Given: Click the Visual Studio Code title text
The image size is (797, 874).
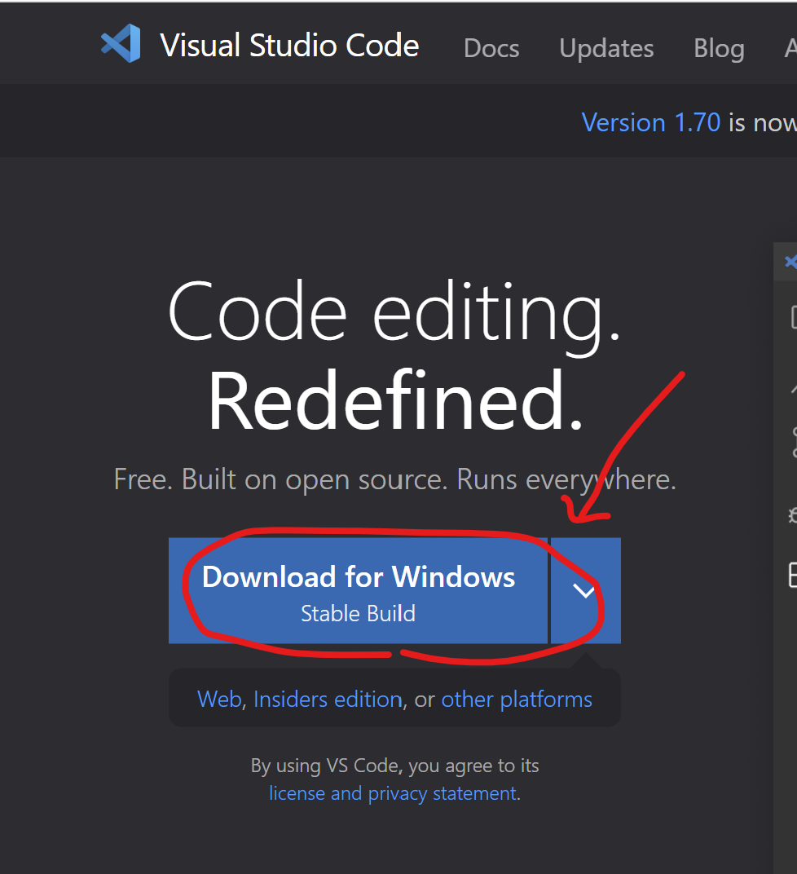Looking at the screenshot, I should point(289,46).
